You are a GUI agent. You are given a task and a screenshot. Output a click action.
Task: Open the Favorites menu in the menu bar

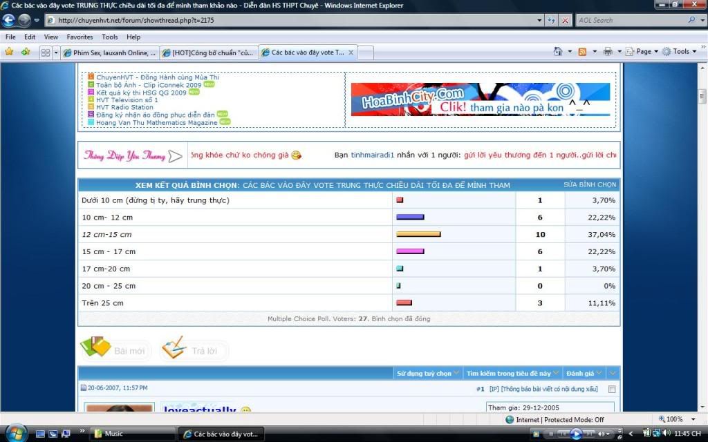pyautogui.click(x=80, y=37)
